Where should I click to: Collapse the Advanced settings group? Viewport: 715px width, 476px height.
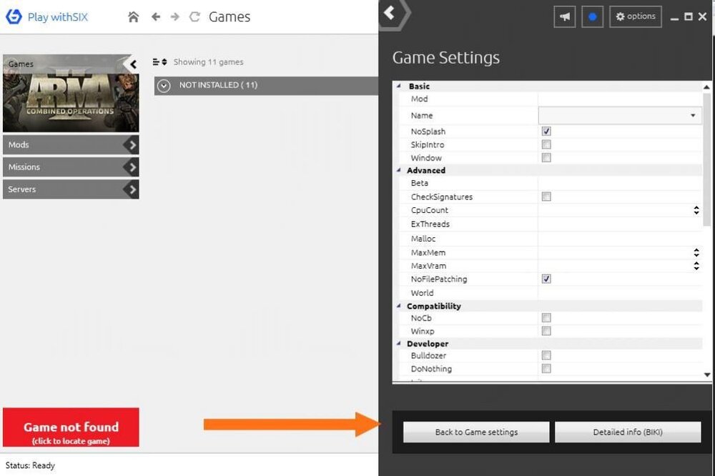coord(398,170)
